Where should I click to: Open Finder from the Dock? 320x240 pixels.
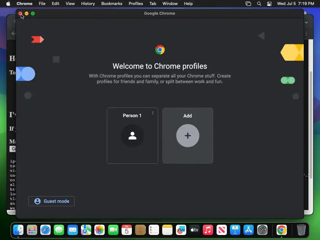(x=18, y=230)
